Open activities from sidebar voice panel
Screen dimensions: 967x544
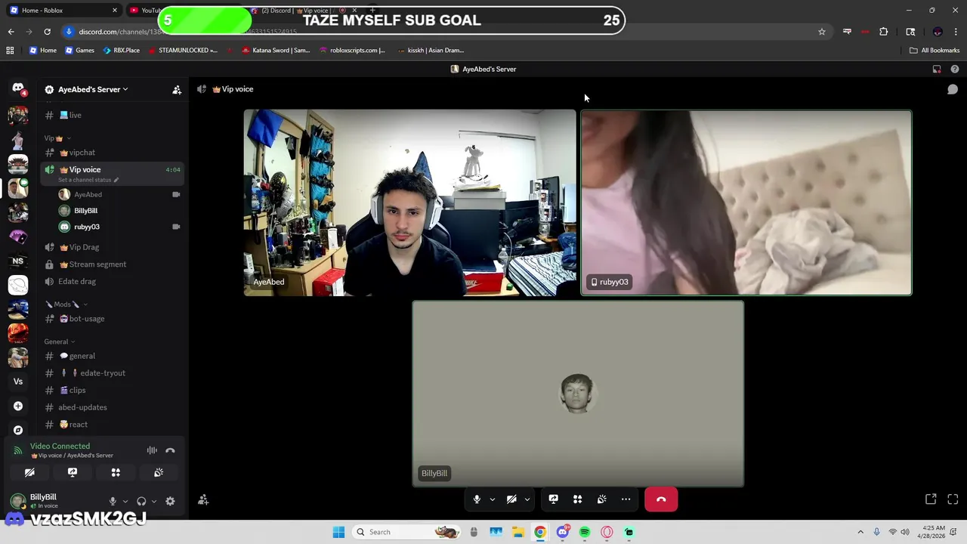point(116,472)
